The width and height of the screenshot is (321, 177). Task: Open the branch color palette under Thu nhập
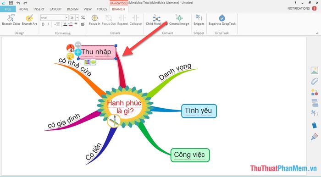tap(87, 62)
